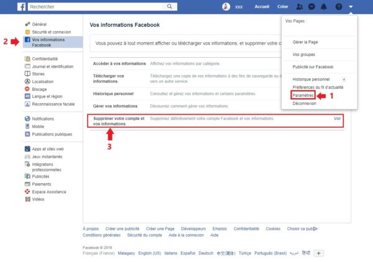Expand the plus next to Historique personnel
Screen dimensions: 373x262
coord(344,79)
